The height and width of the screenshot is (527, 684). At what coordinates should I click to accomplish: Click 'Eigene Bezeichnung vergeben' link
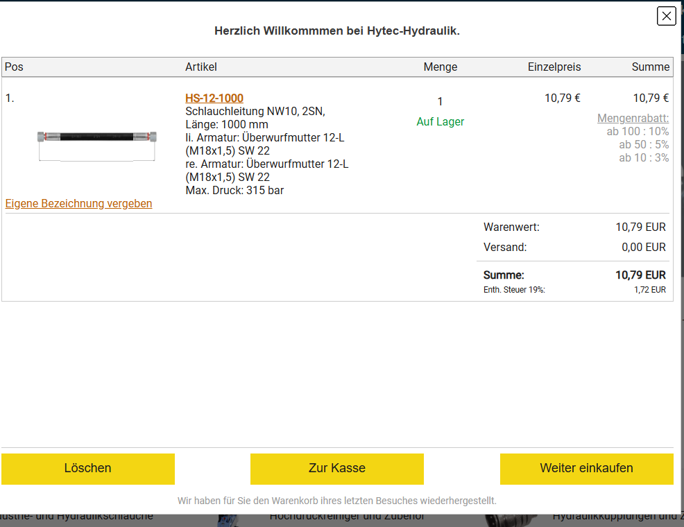(x=78, y=204)
